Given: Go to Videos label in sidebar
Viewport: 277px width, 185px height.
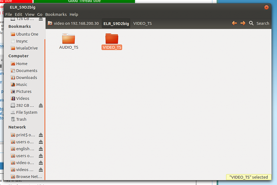Looking at the screenshot, I should pos(23,99).
